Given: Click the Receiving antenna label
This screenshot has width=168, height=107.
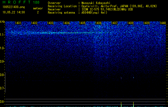Looking at the screenshot, I should coord(61,13).
